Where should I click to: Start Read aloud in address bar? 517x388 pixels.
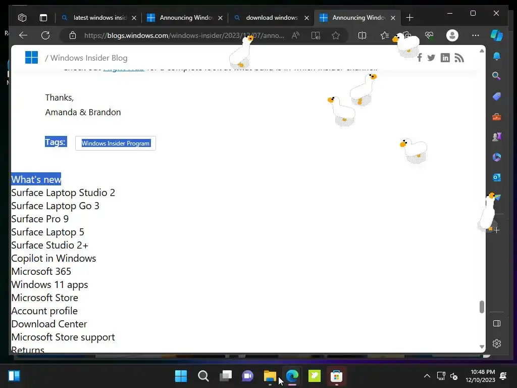(295, 35)
